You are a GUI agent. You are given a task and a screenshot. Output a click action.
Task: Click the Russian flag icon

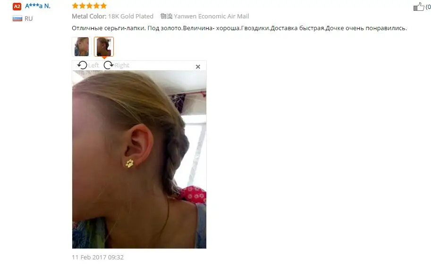coord(17,18)
